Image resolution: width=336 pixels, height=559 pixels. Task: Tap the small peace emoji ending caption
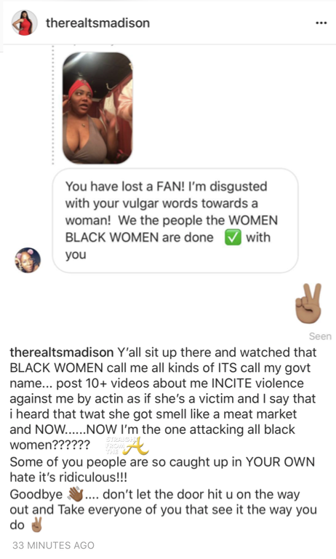[36, 525]
